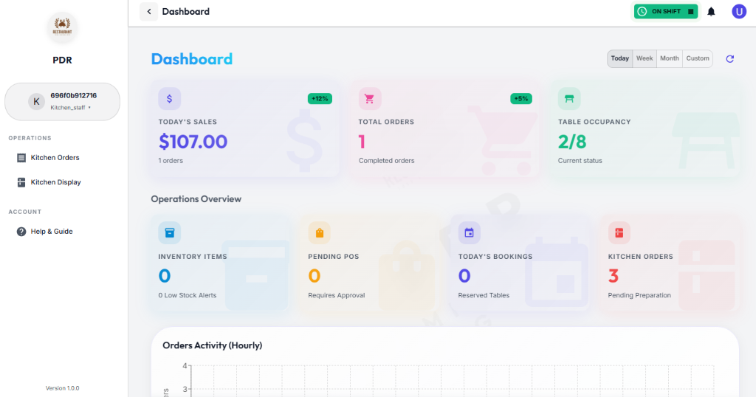
Task: Click the back arrow button
Action: coord(148,12)
